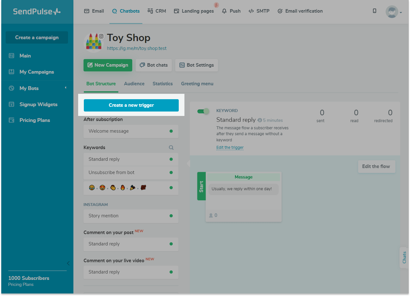Click the 0 sent statistic

321,116
